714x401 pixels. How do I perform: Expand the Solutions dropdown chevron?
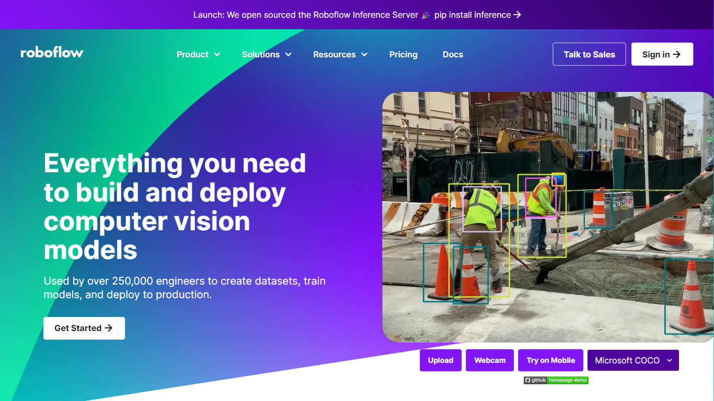click(x=288, y=55)
